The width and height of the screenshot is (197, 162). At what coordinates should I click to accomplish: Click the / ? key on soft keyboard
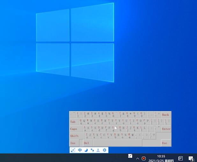click(152, 136)
